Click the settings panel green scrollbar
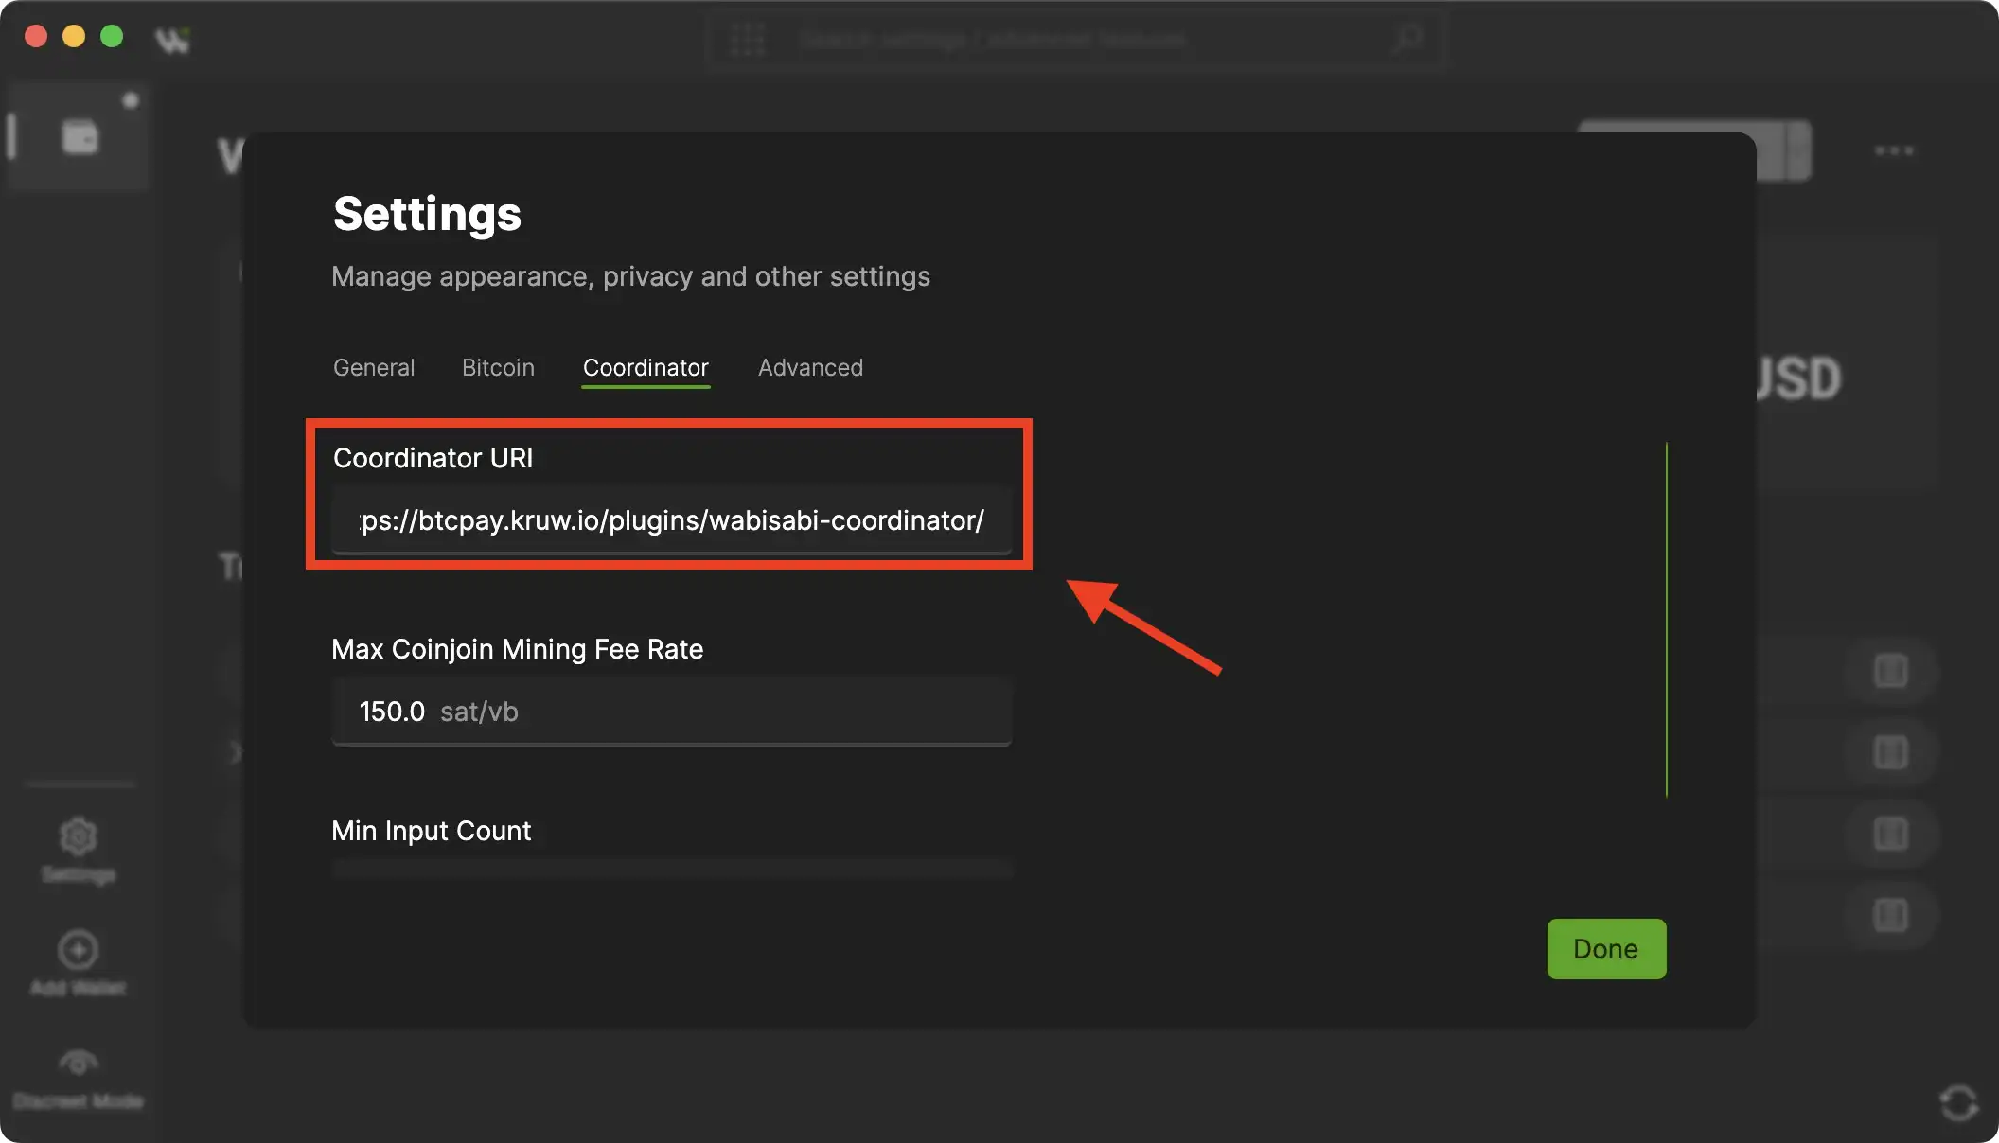 pyautogui.click(x=1666, y=620)
